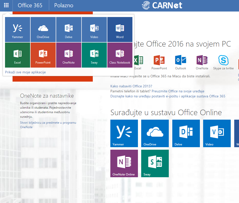Launch Delve from app launcher panel
This screenshot has height=203, width=239.
[69, 30]
